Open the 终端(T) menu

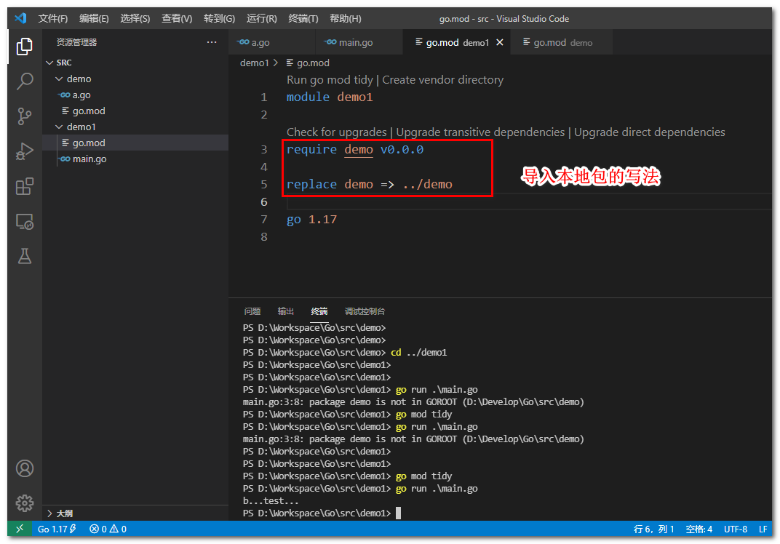303,18
